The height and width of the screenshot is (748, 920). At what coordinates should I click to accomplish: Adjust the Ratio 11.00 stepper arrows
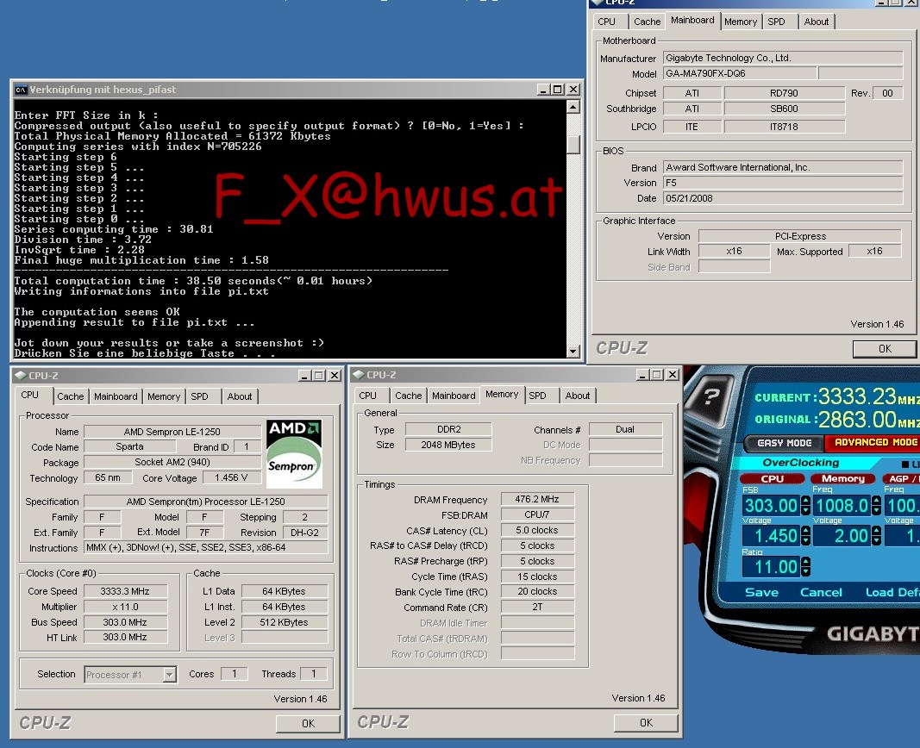(x=805, y=566)
